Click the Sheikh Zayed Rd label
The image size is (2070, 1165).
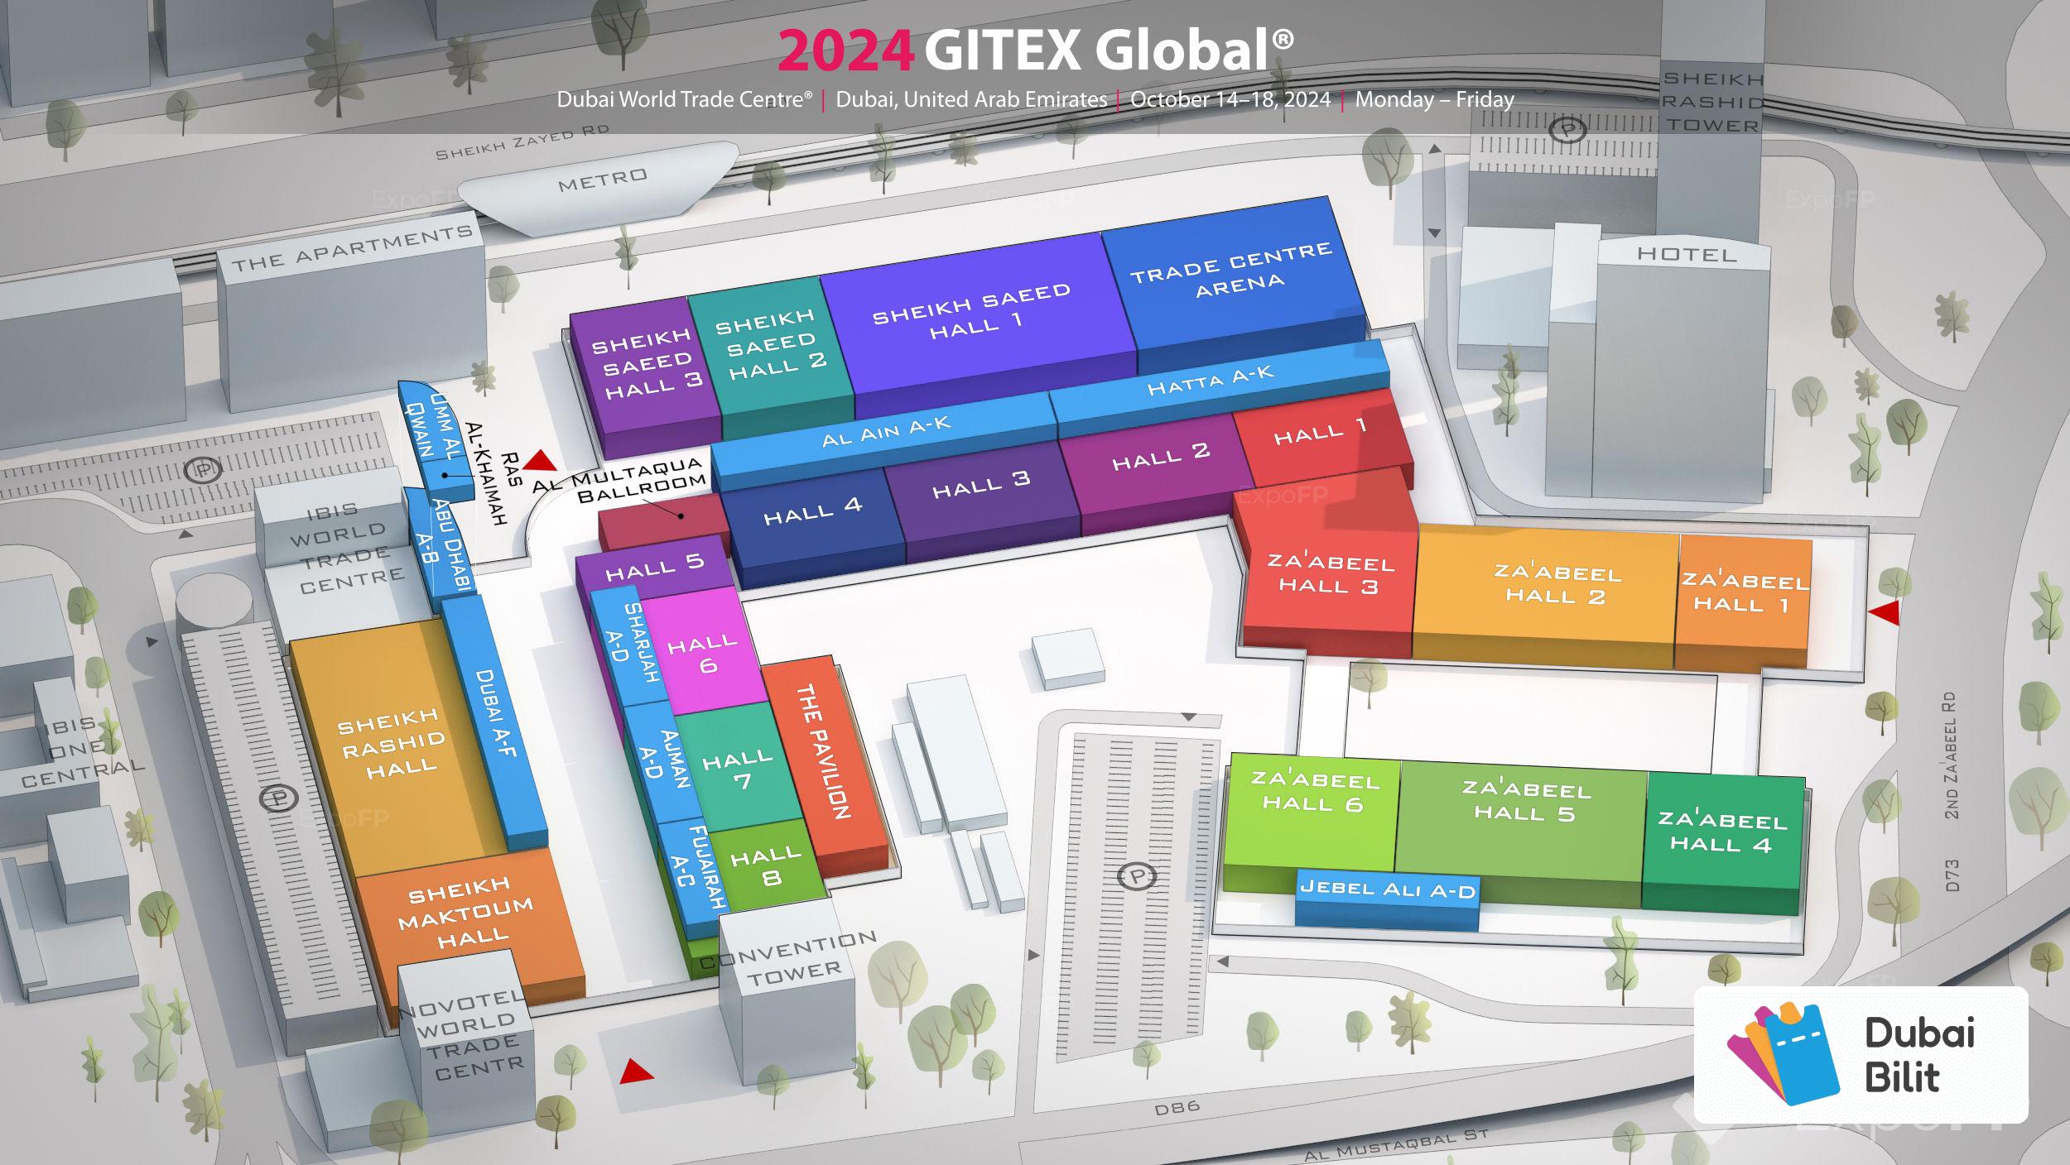click(522, 142)
